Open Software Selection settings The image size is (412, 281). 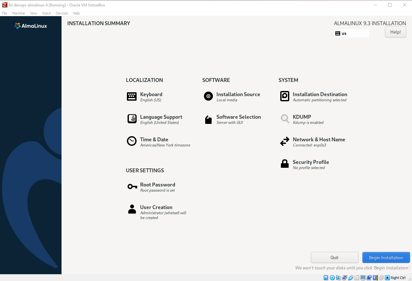coord(239,117)
